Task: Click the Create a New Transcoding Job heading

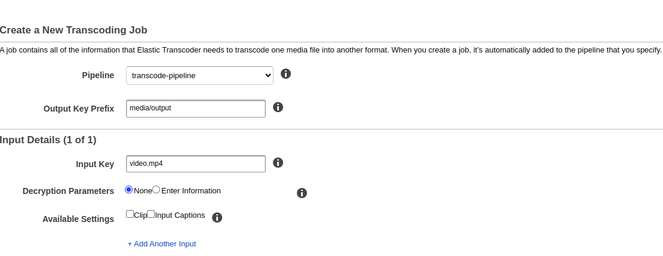Action: point(73,30)
